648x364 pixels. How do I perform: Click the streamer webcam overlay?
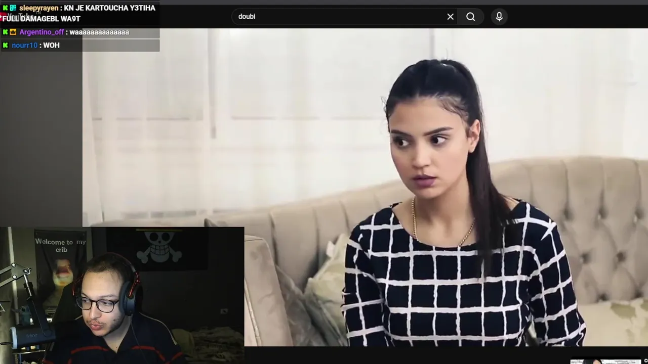pos(122,295)
